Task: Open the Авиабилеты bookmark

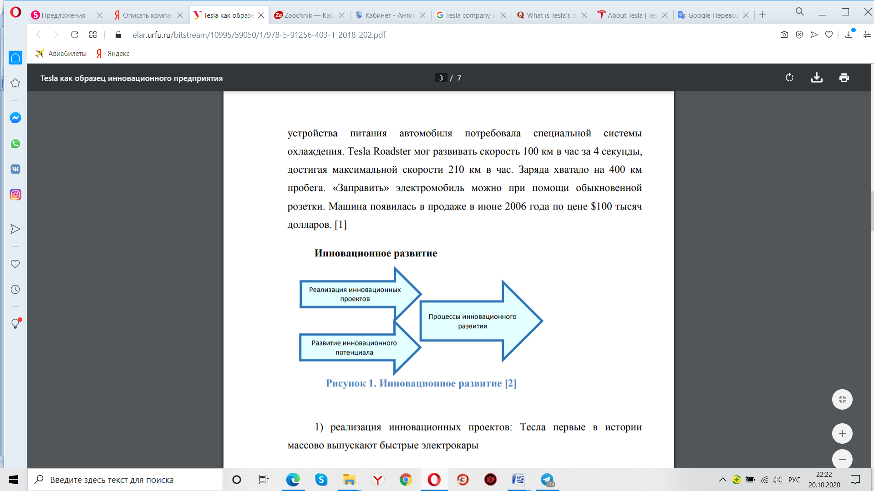Action: point(61,54)
